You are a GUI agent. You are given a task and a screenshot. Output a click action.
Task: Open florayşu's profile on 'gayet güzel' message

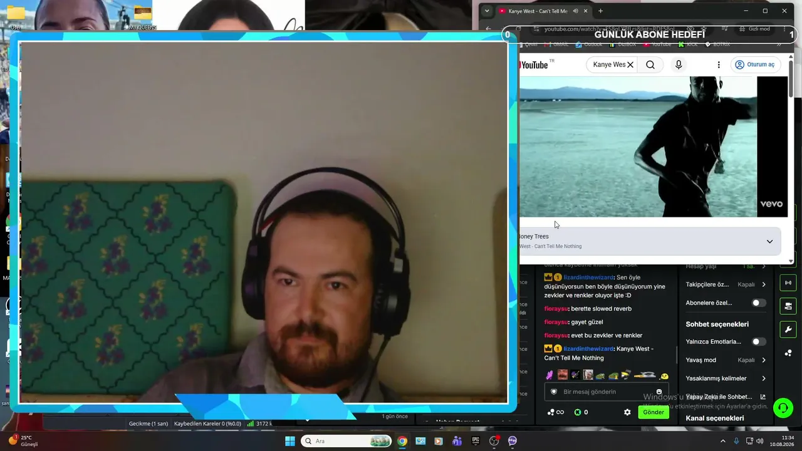(x=556, y=322)
